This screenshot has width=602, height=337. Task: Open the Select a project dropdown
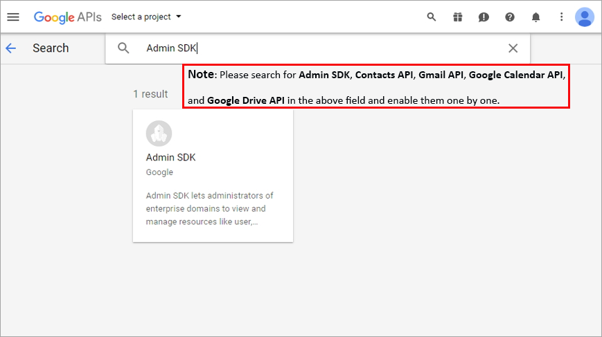click(x=146, y=17)
